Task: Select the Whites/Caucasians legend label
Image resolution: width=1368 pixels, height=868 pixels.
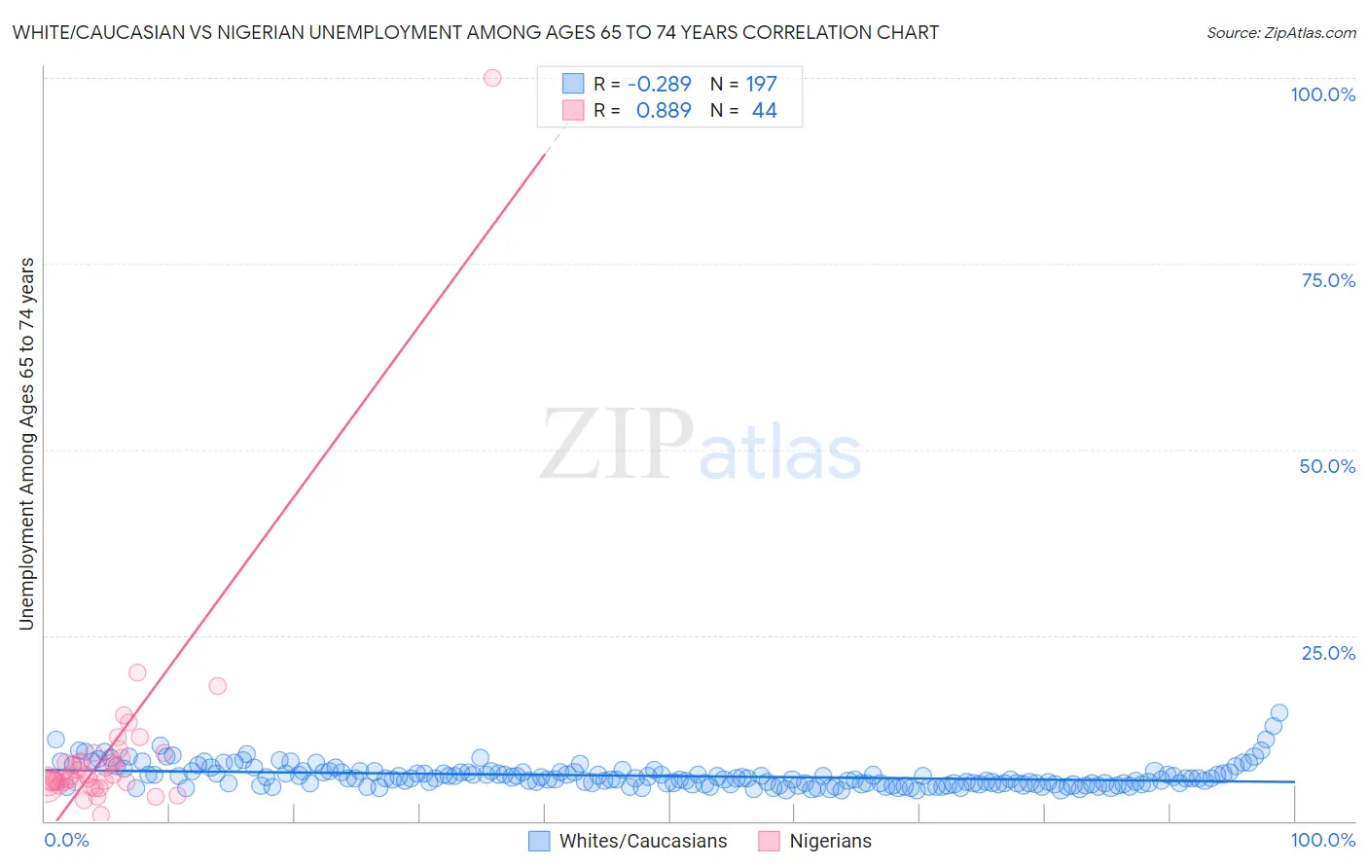Action: [643, 842]
